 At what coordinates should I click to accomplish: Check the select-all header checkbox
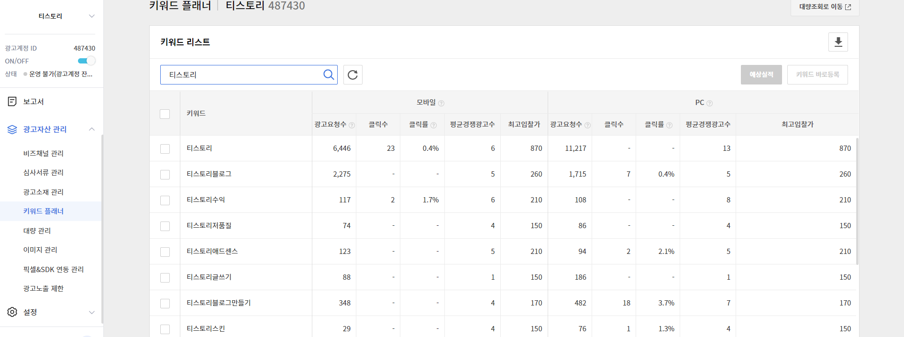tap(165, 114)
